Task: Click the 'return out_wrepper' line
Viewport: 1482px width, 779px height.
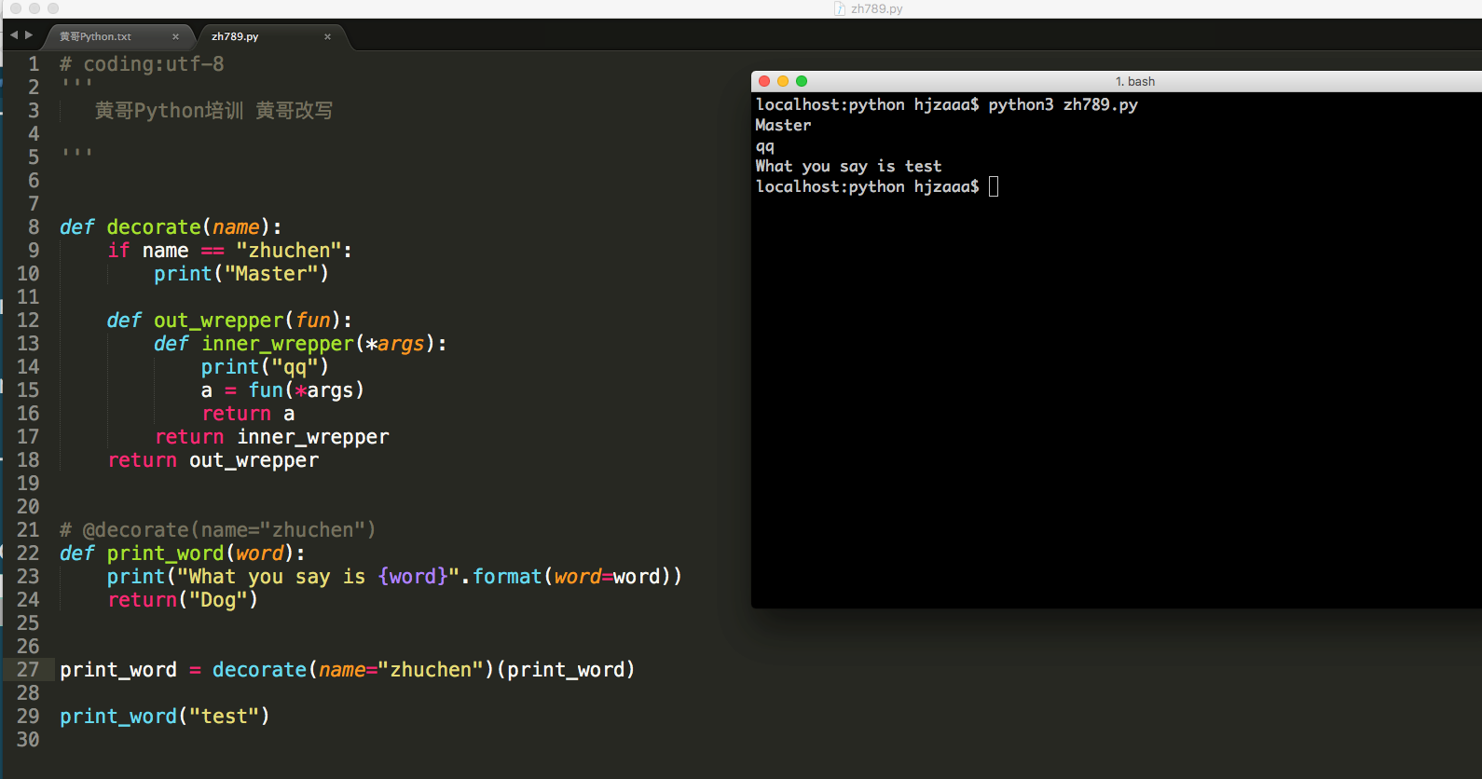Action: click(213, 460)
